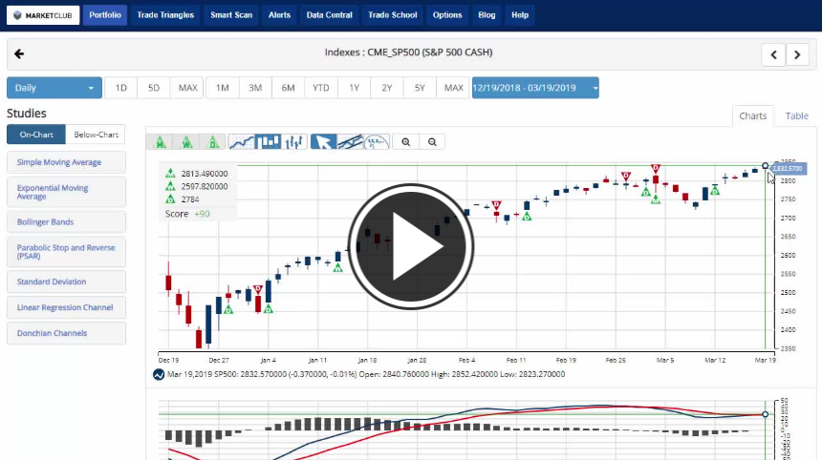
Task: Add Parabolic Stop and Reverse study
Action: [x=67, y=252]
